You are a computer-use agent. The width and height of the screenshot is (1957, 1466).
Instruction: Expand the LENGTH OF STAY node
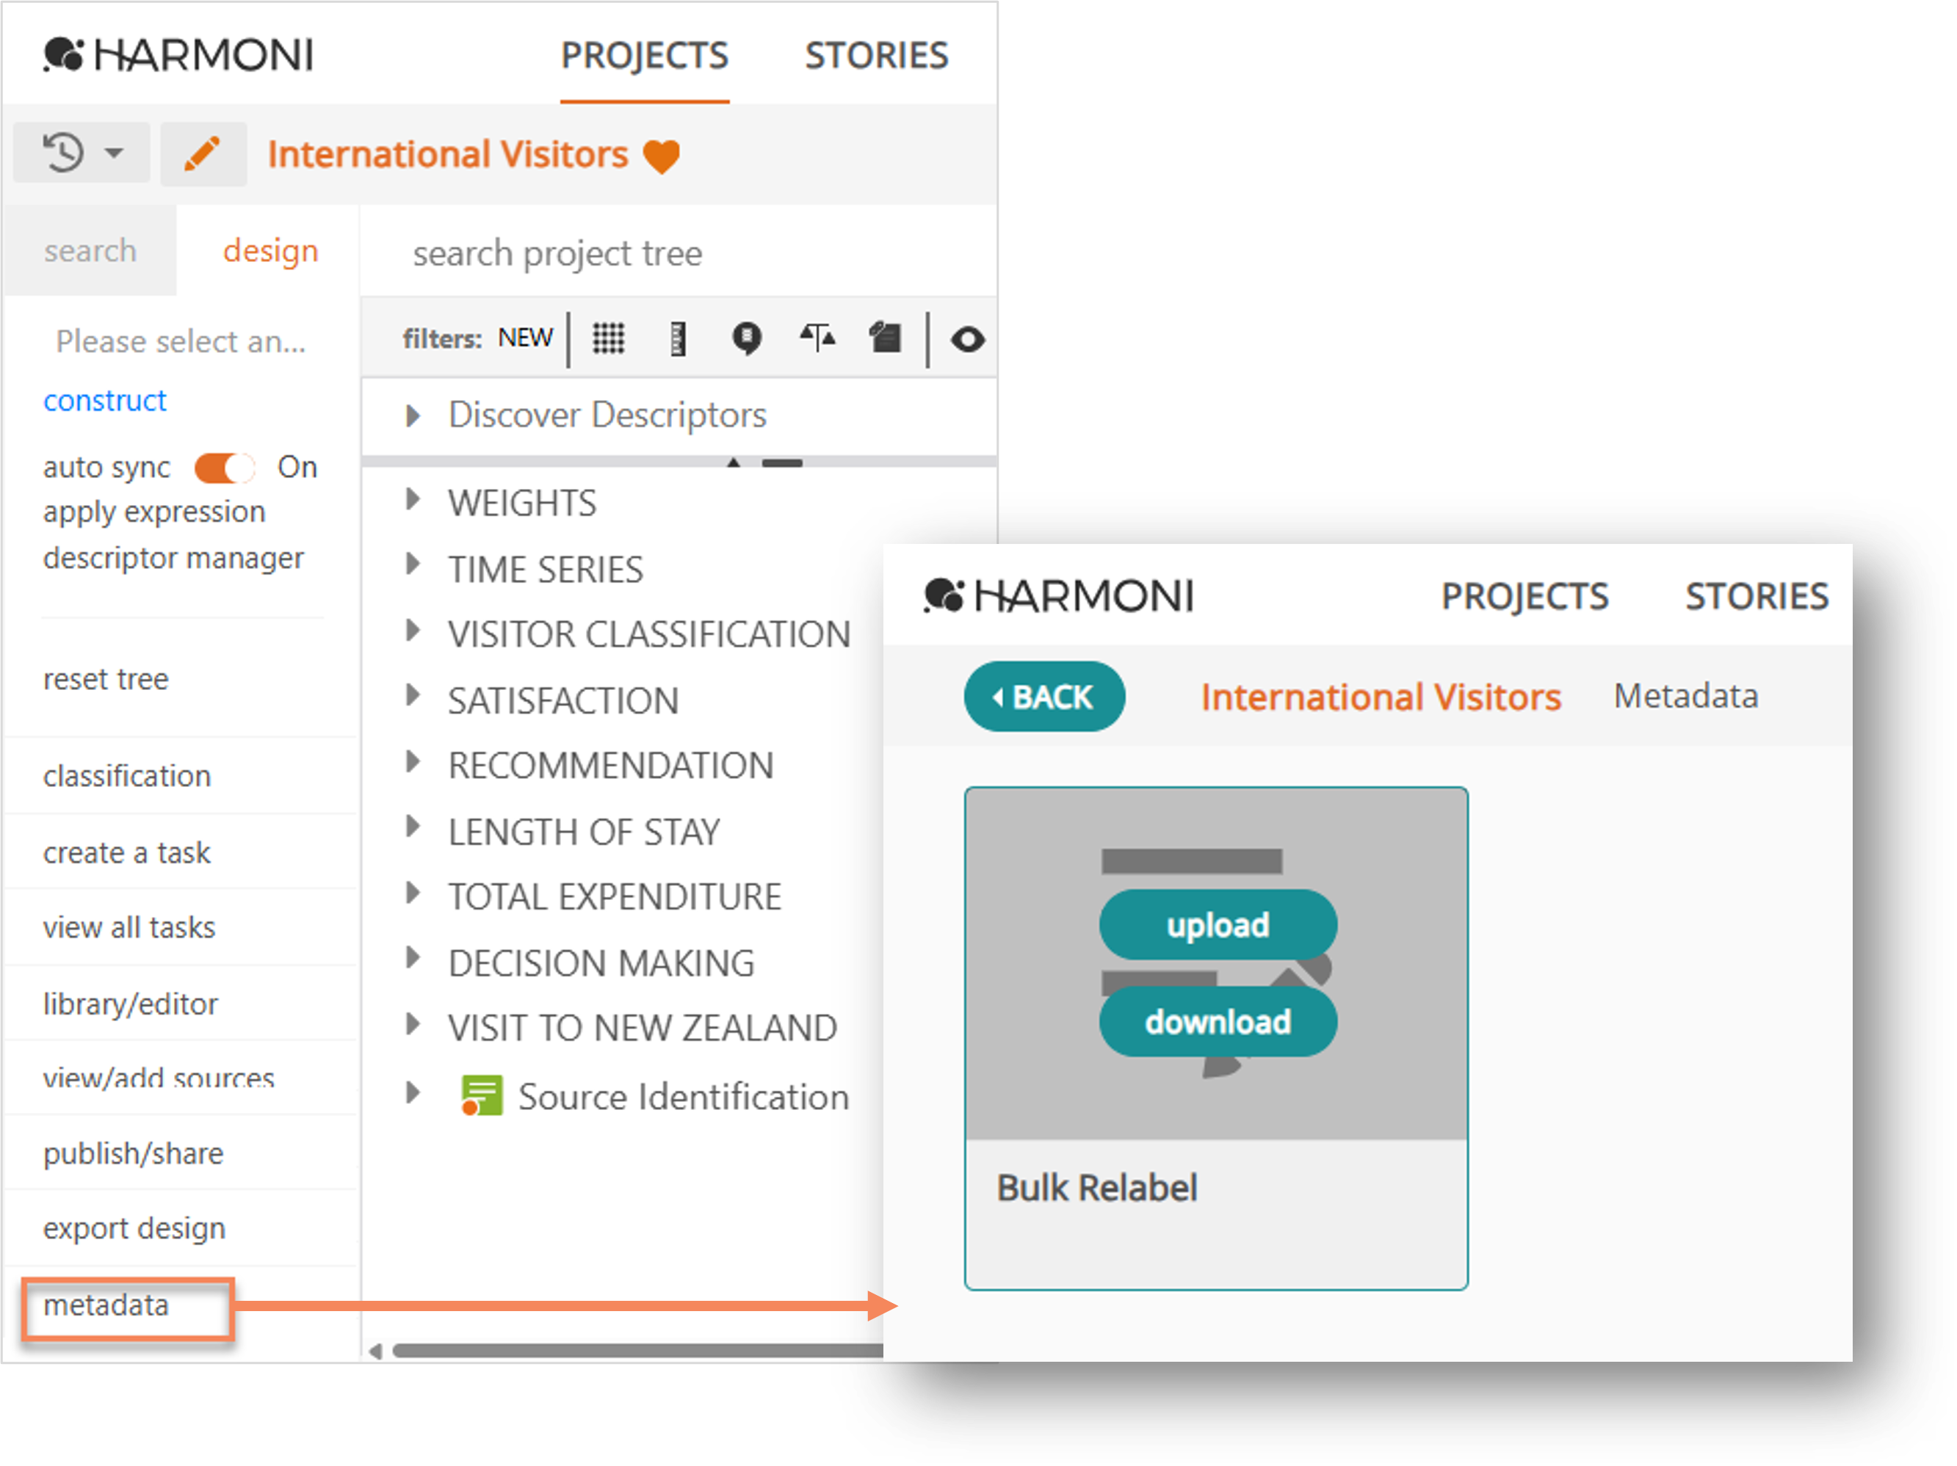[412, 827]
